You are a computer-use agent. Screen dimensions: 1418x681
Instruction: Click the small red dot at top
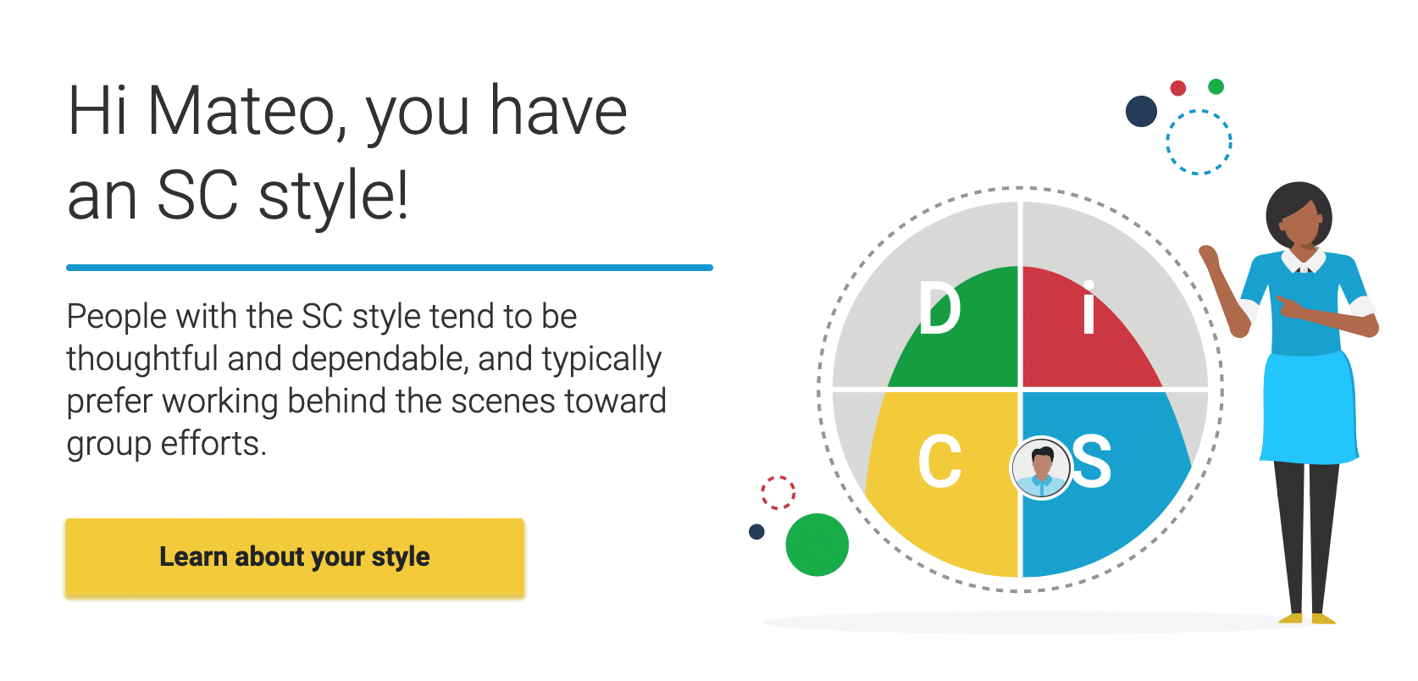[1177, 88]
